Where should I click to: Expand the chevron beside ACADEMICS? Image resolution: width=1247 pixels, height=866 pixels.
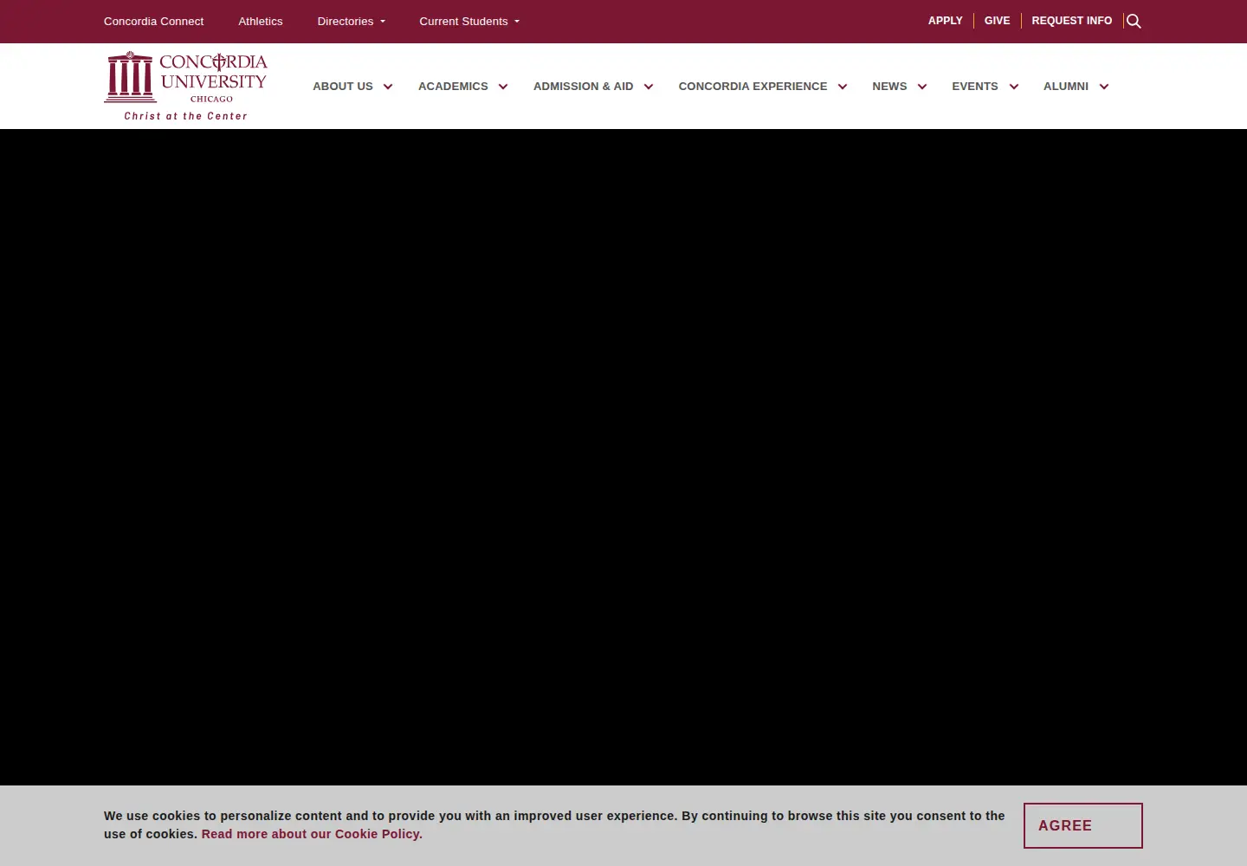[503, 87]
